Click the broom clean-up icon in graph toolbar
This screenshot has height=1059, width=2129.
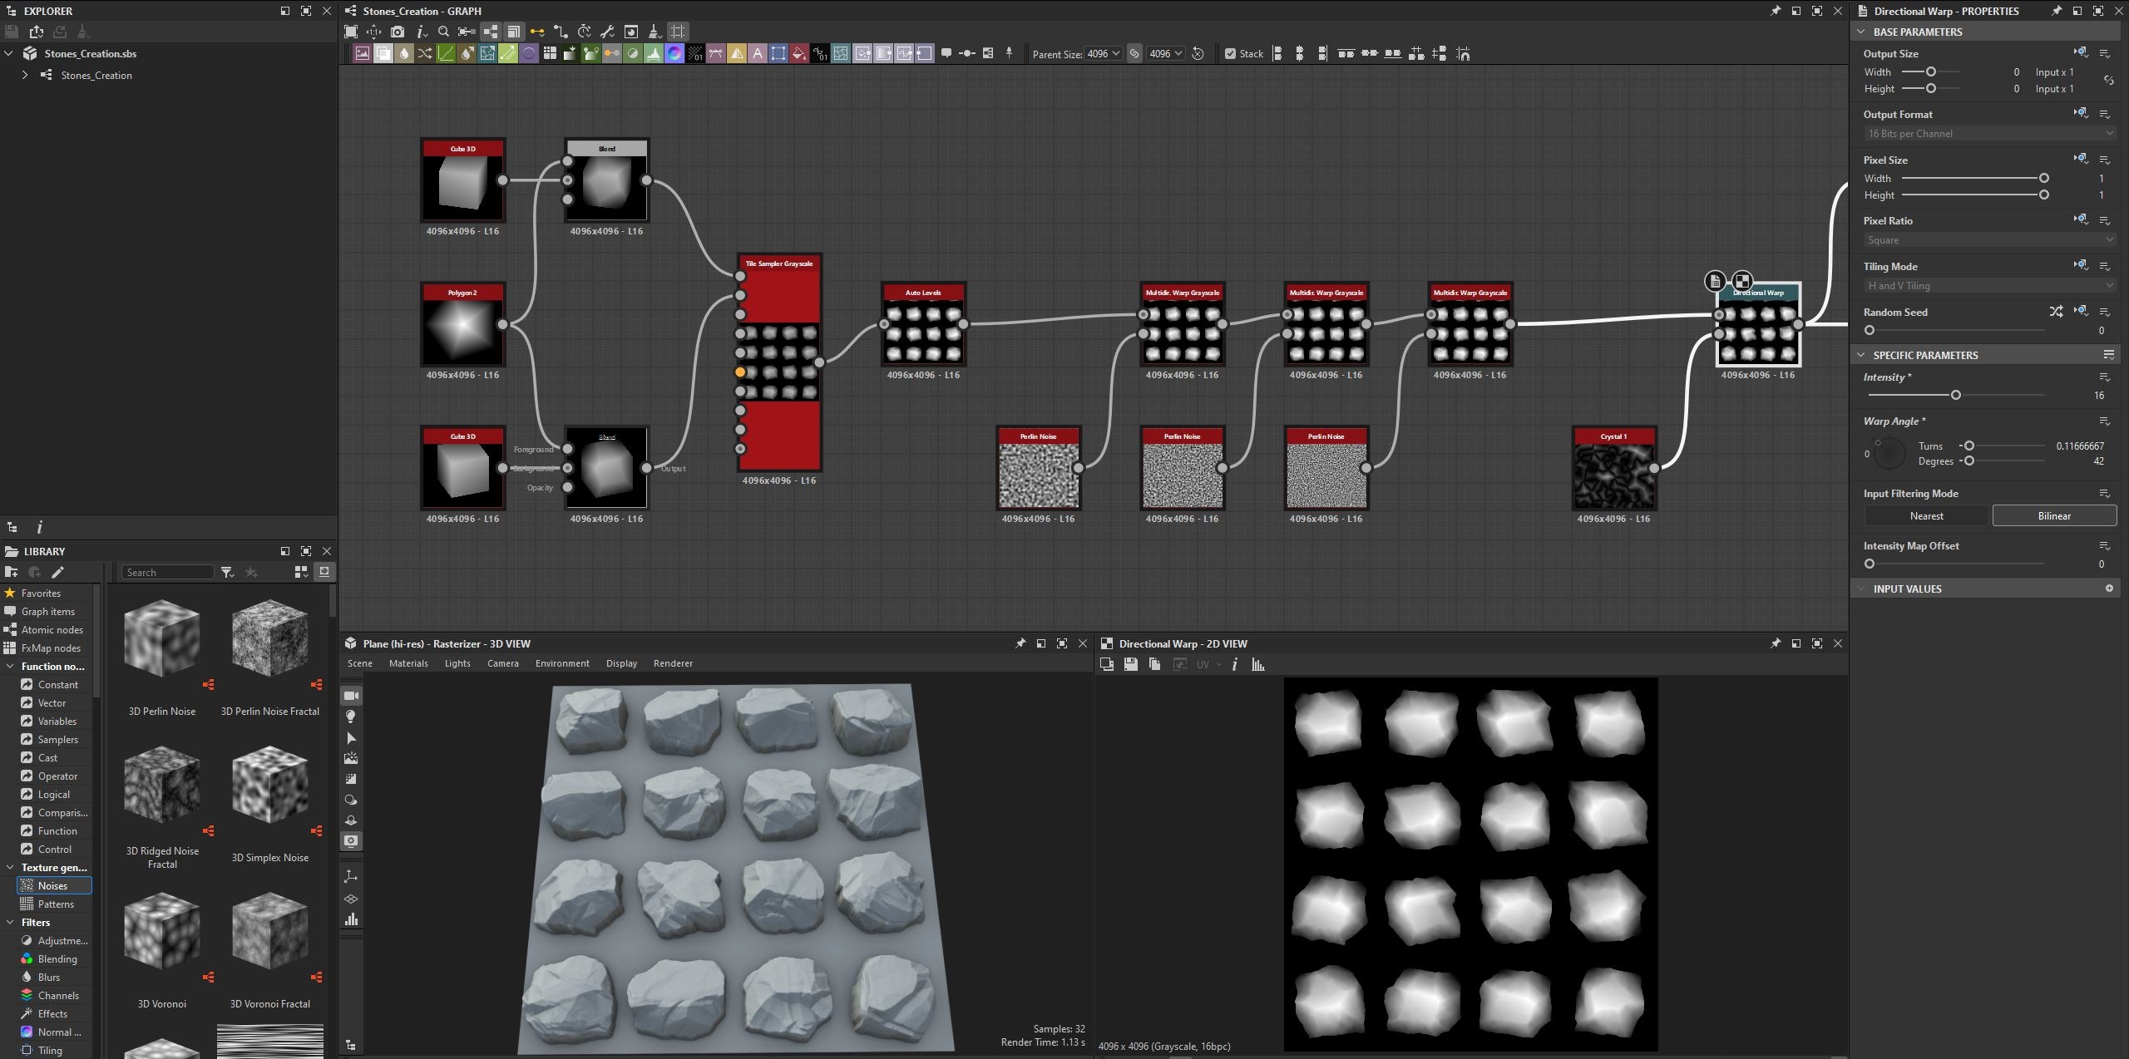pos(655,32)
